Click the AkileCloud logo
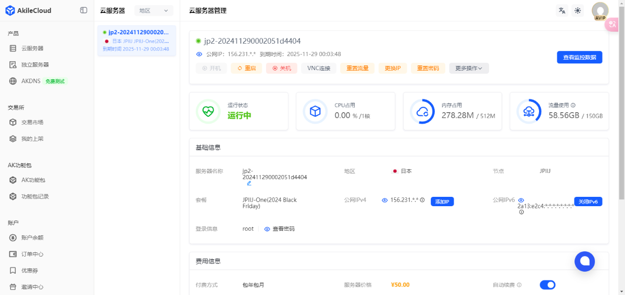 pos(29,10)
